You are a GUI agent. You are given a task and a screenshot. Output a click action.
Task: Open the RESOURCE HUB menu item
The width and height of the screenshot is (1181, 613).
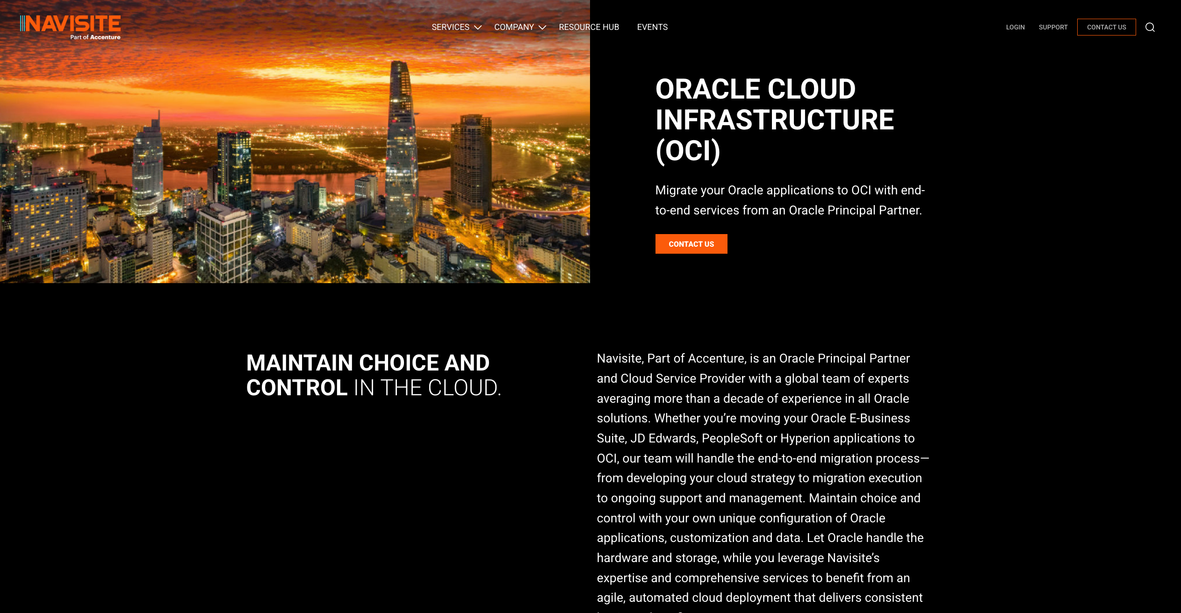[x=589, y=27]
